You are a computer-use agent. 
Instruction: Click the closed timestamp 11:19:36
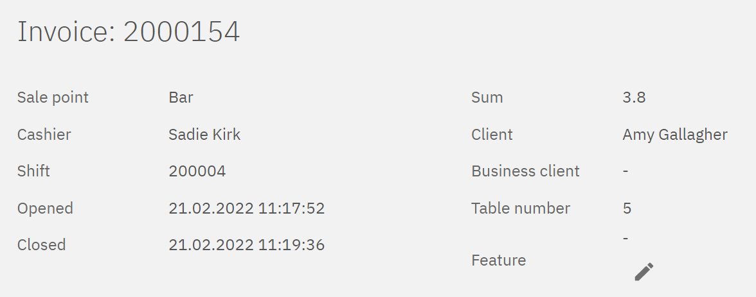point(246,245)
